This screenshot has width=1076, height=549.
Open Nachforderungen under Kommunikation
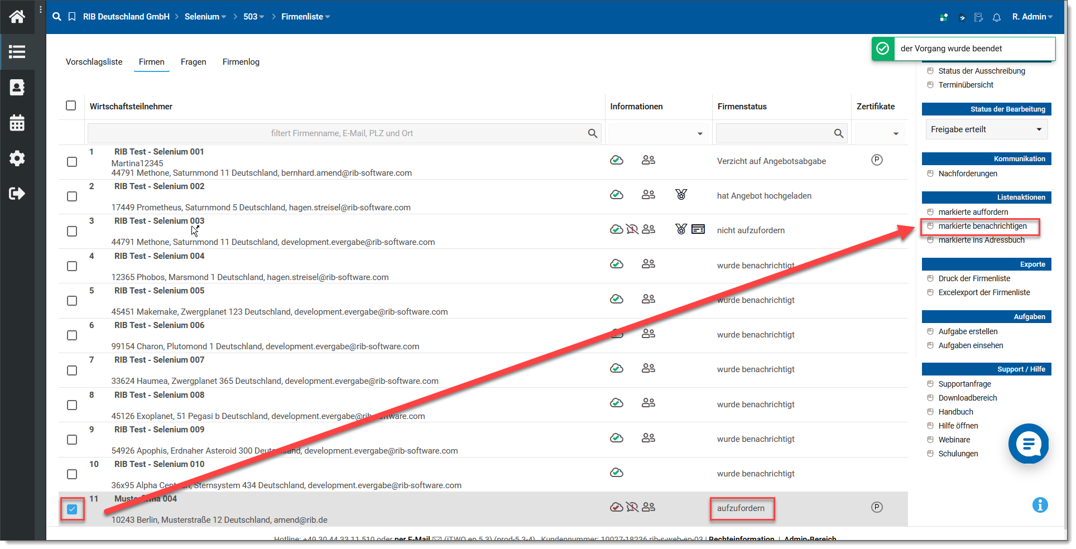(968, 174)
